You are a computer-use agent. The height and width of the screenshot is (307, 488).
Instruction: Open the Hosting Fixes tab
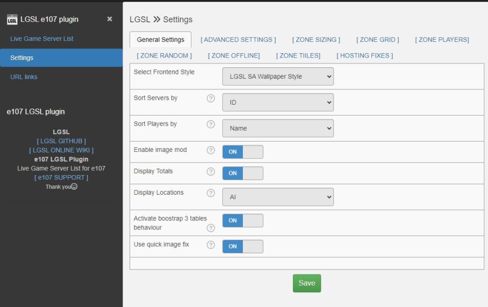[x=365, y=56]
